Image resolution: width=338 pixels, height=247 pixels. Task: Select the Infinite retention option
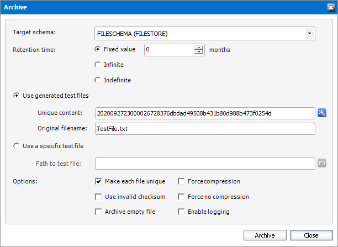point(98,65)
